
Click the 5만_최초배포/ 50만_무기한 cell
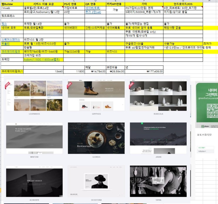pos(183,8)
